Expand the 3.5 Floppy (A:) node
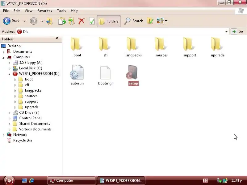Screen dimensions: 247x185 coord(9,63)
